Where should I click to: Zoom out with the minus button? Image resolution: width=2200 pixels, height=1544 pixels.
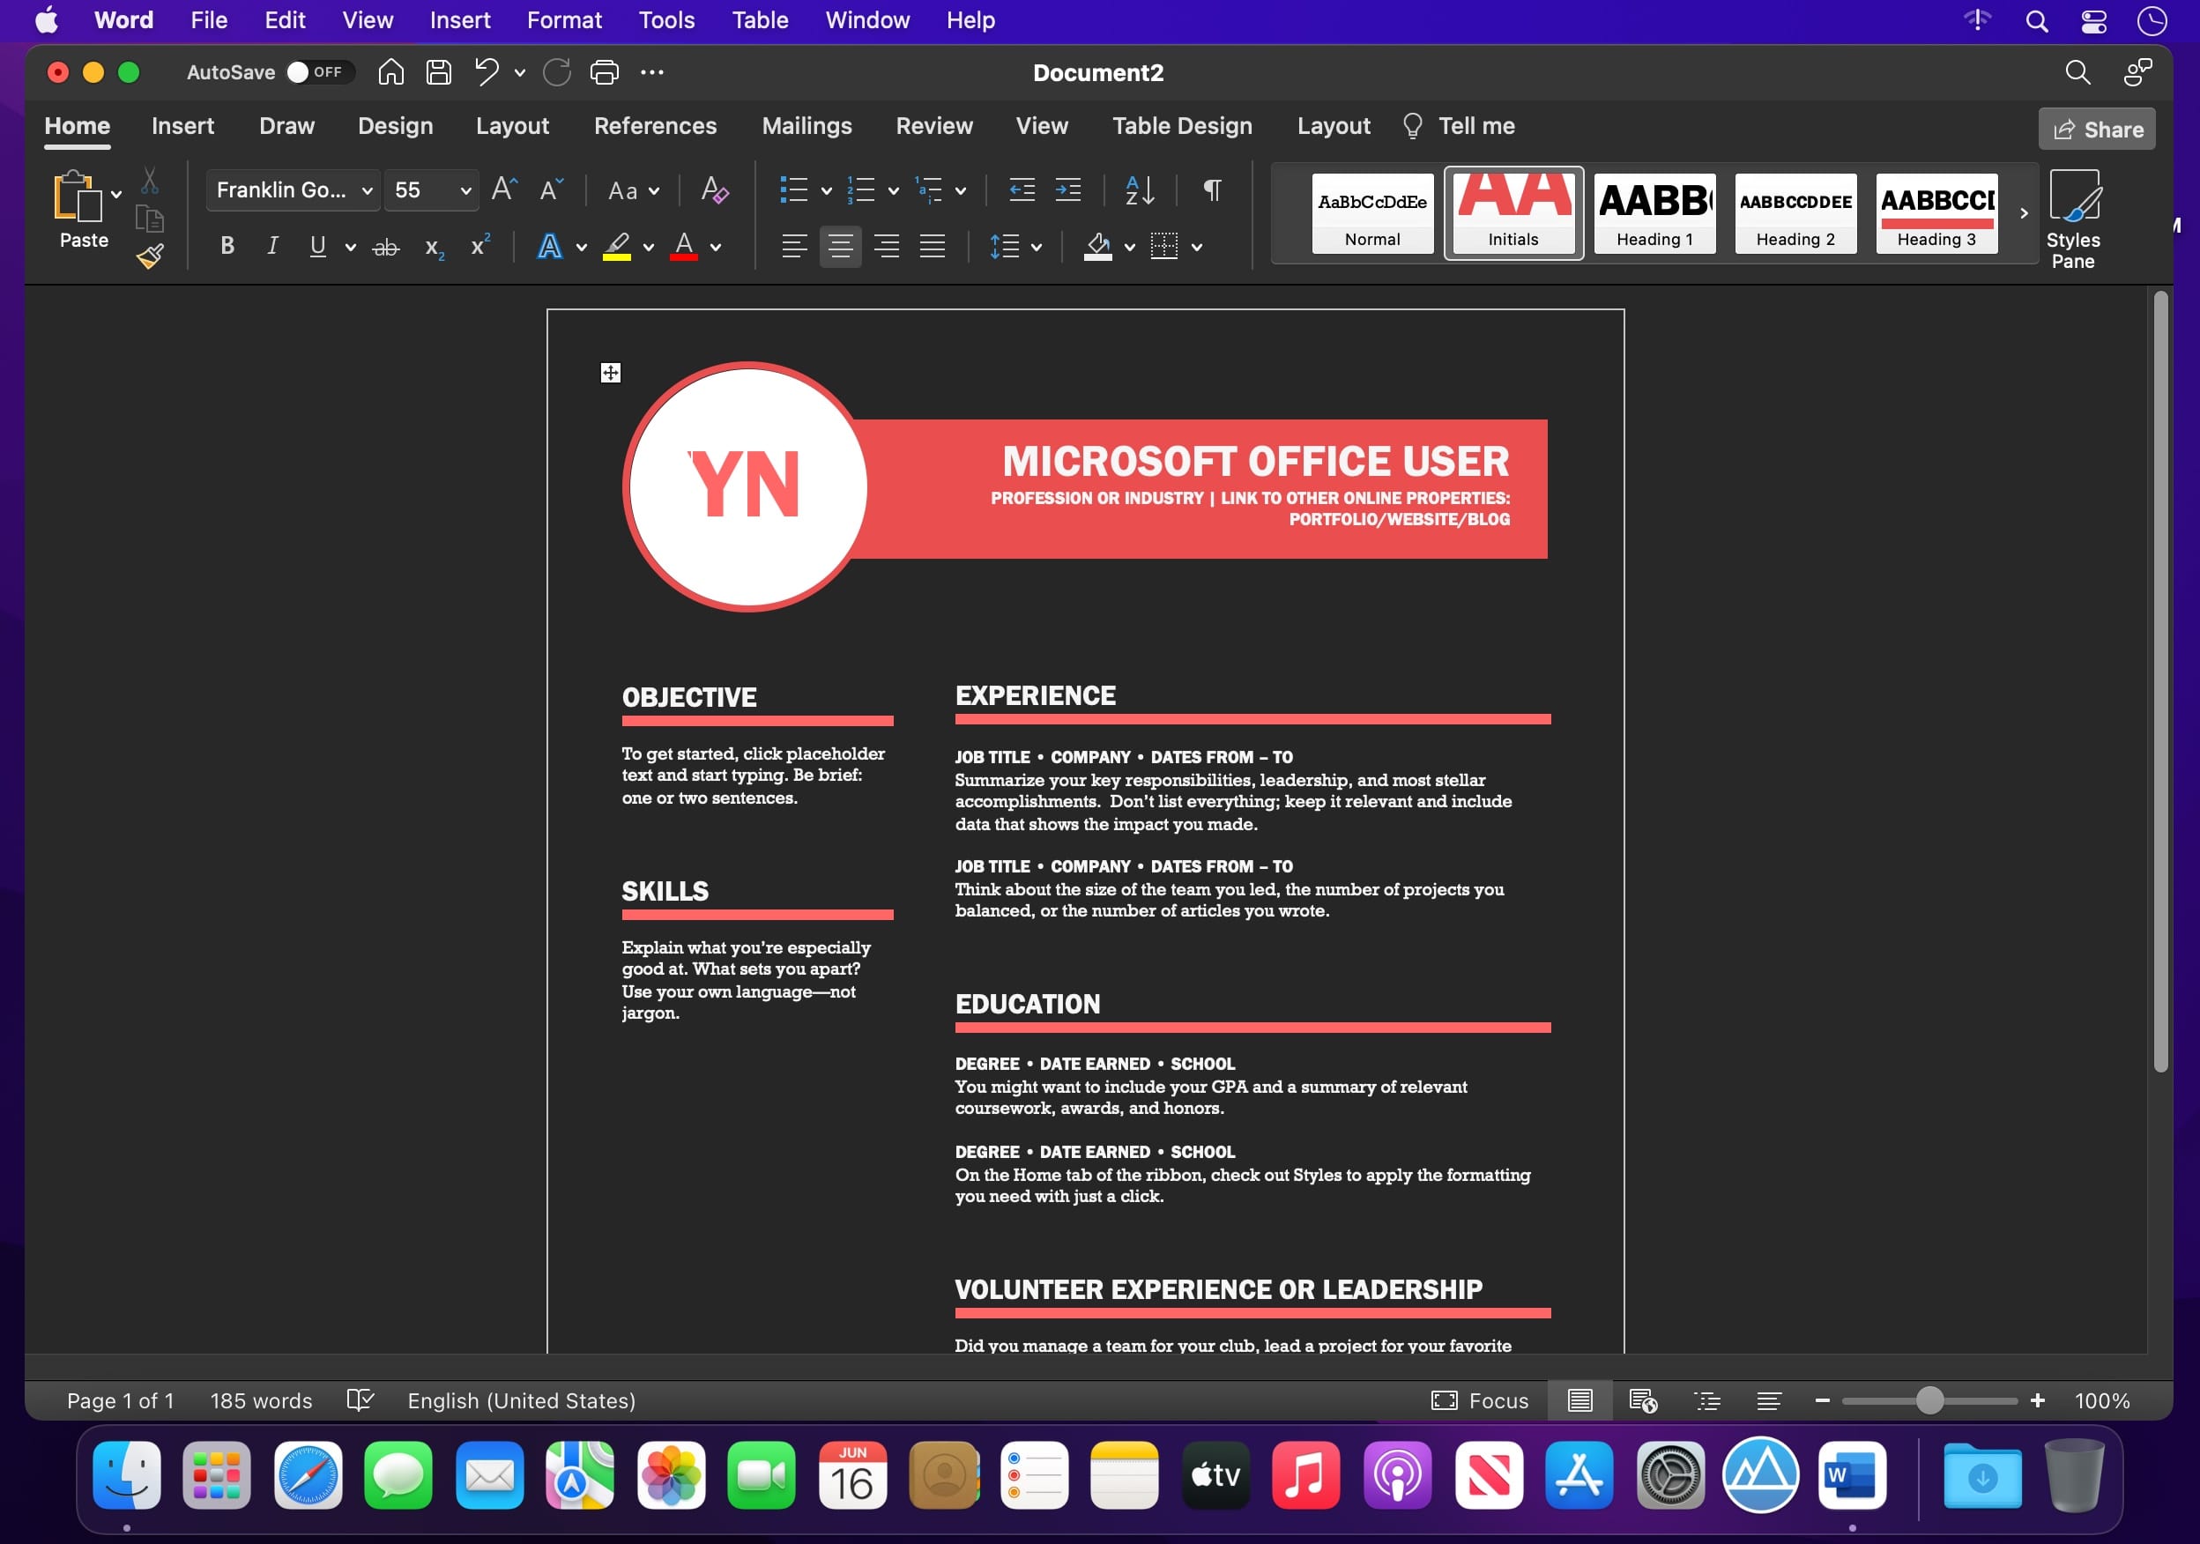[x=1823, y=1400]
